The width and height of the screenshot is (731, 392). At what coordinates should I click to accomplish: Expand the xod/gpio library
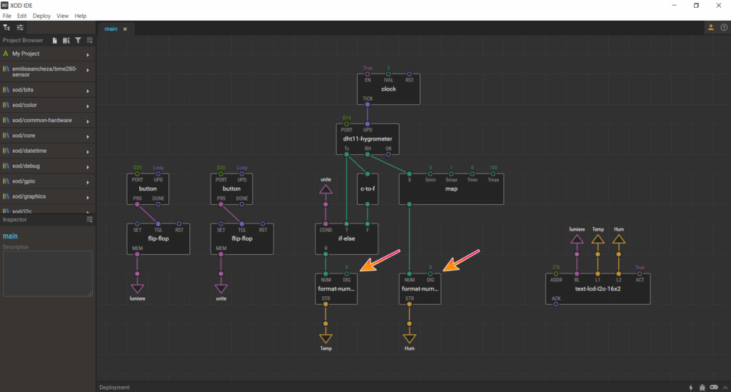(x=88, y=182)
